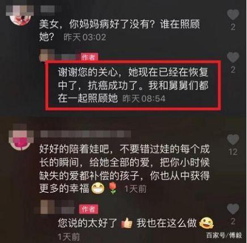Image resolution: width=247 pixels, height=243 pixels.
Task: Like the comment asking about mom's illness
Action: [x=233, y=15]
